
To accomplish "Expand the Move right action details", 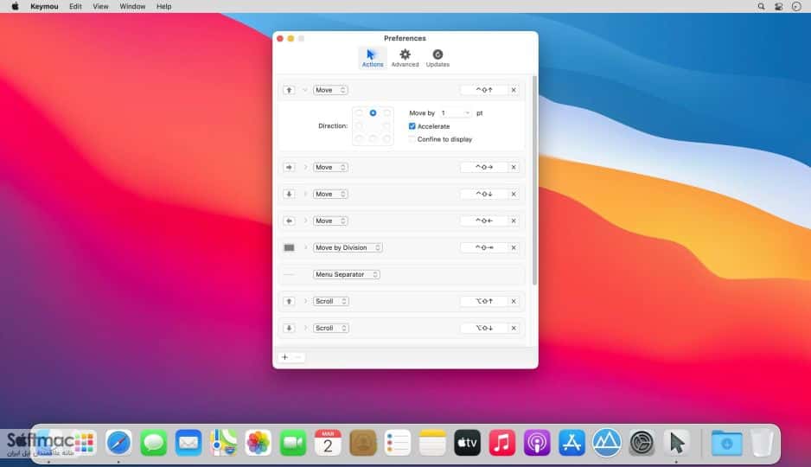I will tap(305, 167).
